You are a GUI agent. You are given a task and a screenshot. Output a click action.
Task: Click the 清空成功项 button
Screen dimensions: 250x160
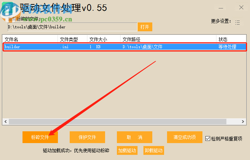185,137
